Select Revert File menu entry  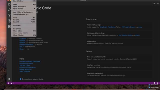click(x=24, y=29)
